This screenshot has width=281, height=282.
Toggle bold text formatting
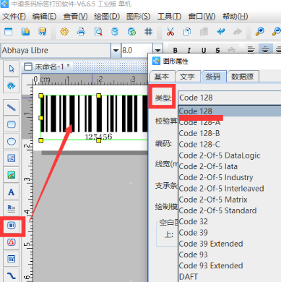coord(176,50)
